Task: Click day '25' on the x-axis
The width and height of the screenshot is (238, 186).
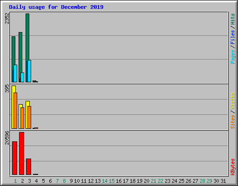Action: point(181,181)
